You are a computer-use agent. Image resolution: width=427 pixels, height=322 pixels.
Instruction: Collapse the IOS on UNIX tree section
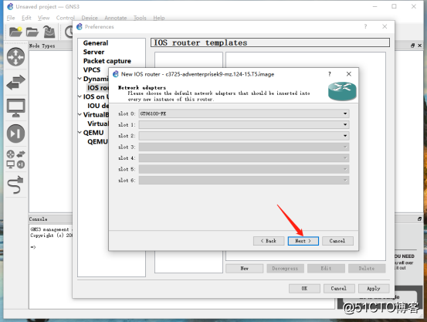[80, 97]
